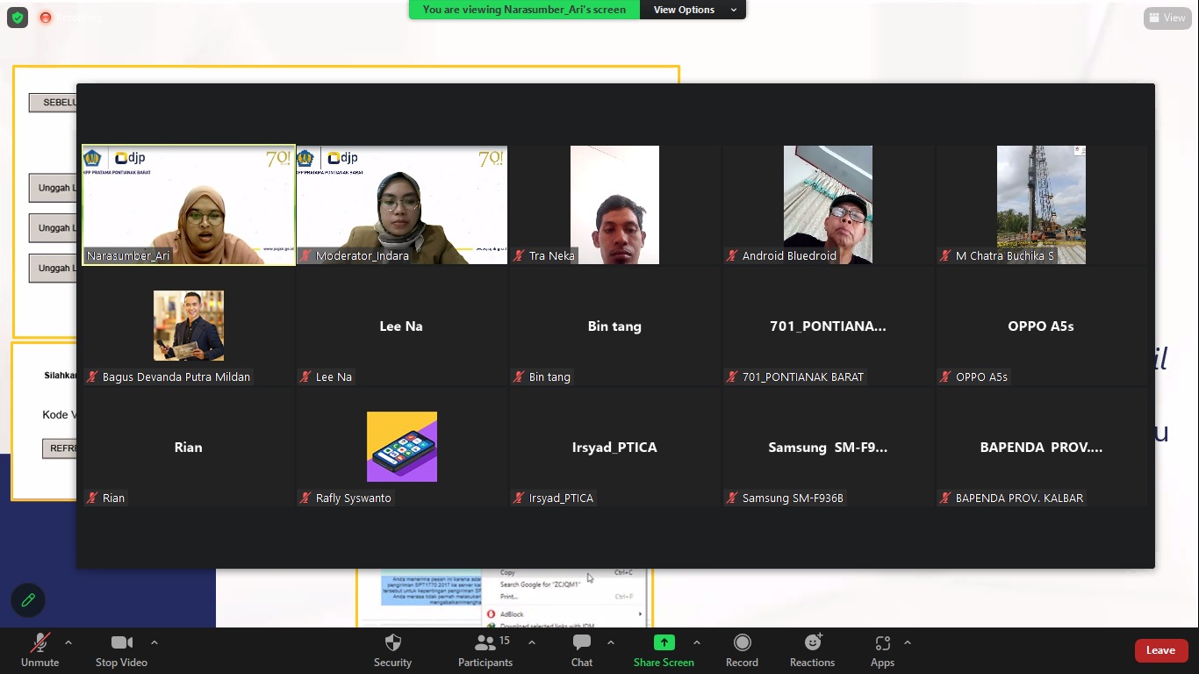Open the View Options dropdown

tap(692, 10)
